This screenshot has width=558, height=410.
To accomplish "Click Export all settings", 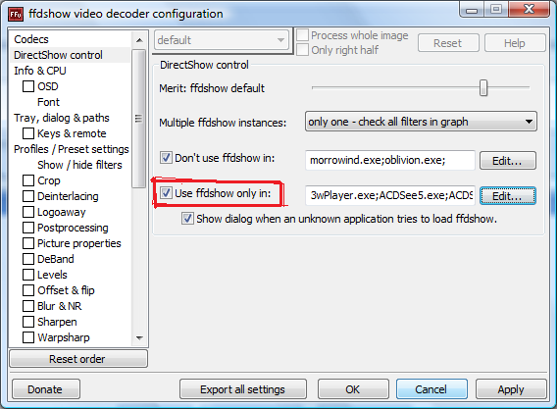I will click(242, 389).
